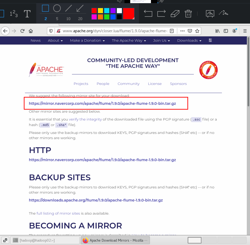
Task: Select the numbered step marker tool
Action: [x=14, y=14]
